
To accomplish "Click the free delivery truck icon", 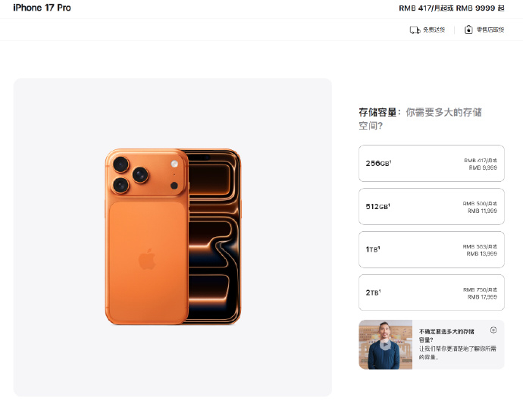I will [x=415, y=30].
